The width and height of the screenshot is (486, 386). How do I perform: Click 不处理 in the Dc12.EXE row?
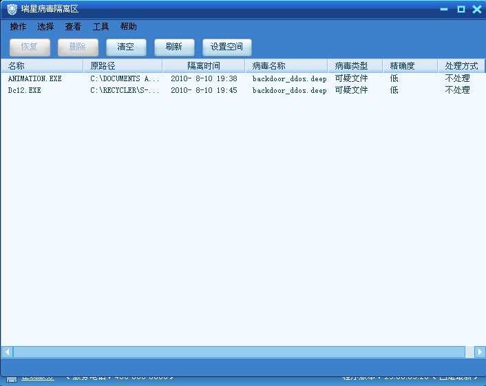458,90
